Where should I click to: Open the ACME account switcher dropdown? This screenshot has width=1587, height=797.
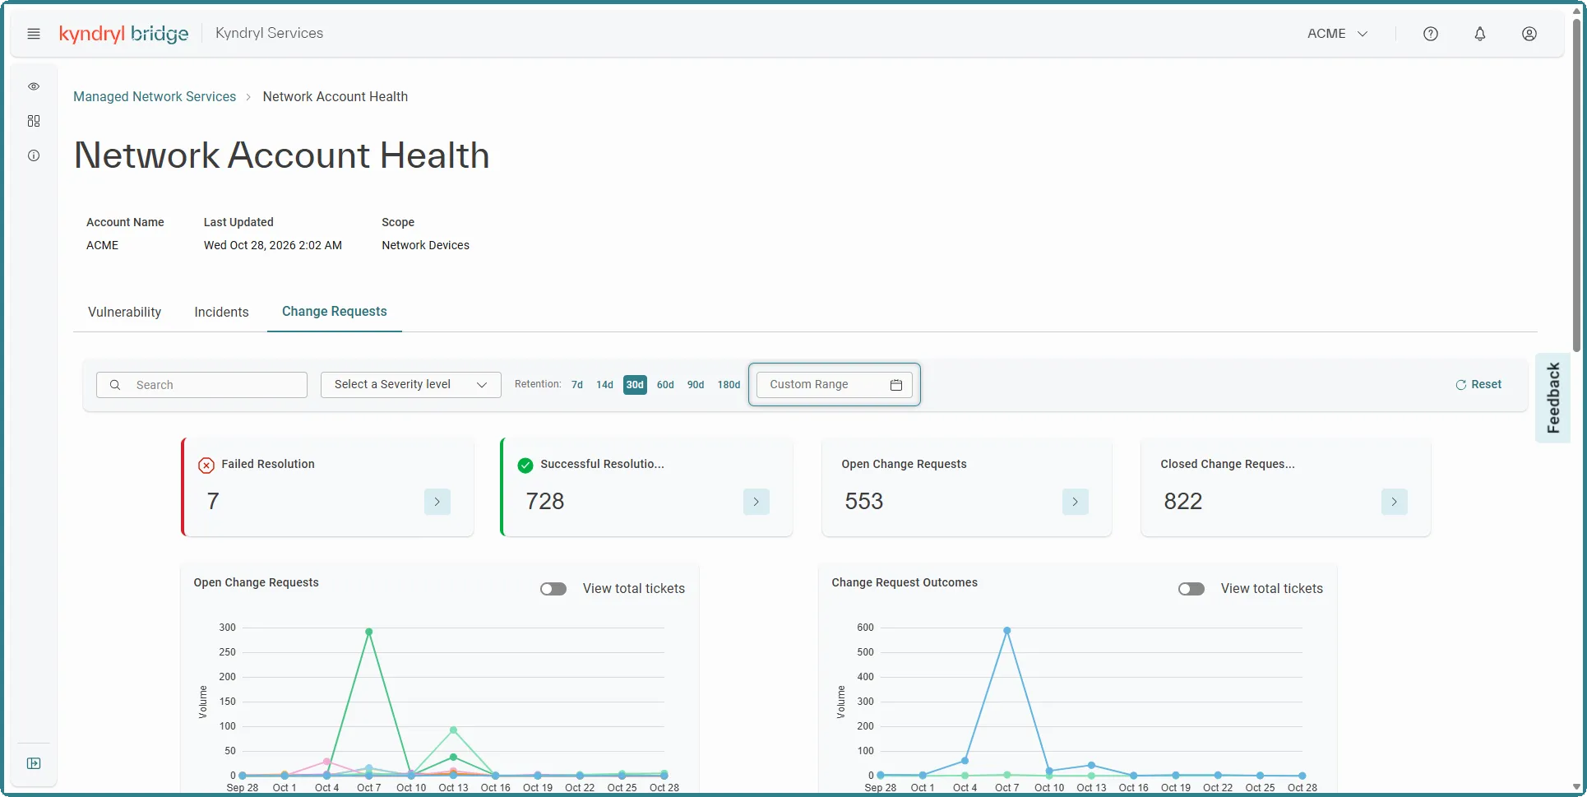tap(1338, 34)
